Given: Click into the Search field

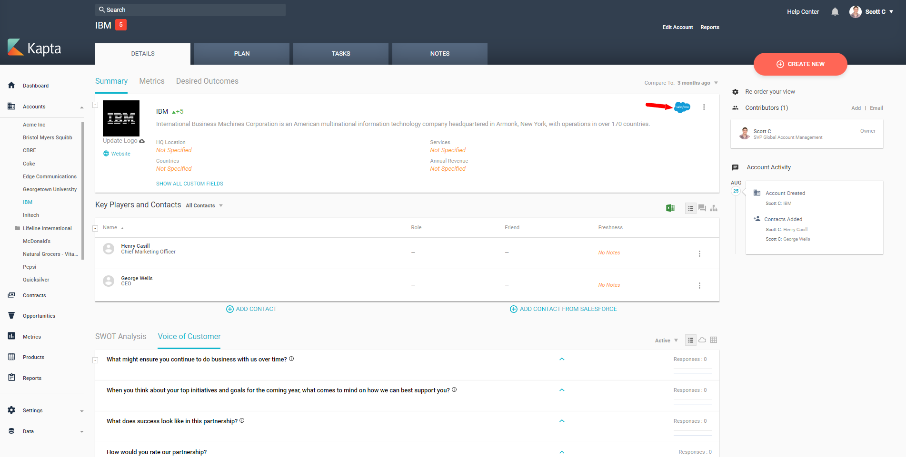Looking at the screenshot, I should click(x=190, y=10).
